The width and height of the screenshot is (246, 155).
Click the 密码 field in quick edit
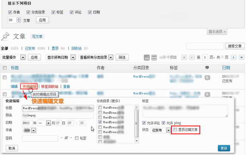pyautogui.click(x=40, y=138)
